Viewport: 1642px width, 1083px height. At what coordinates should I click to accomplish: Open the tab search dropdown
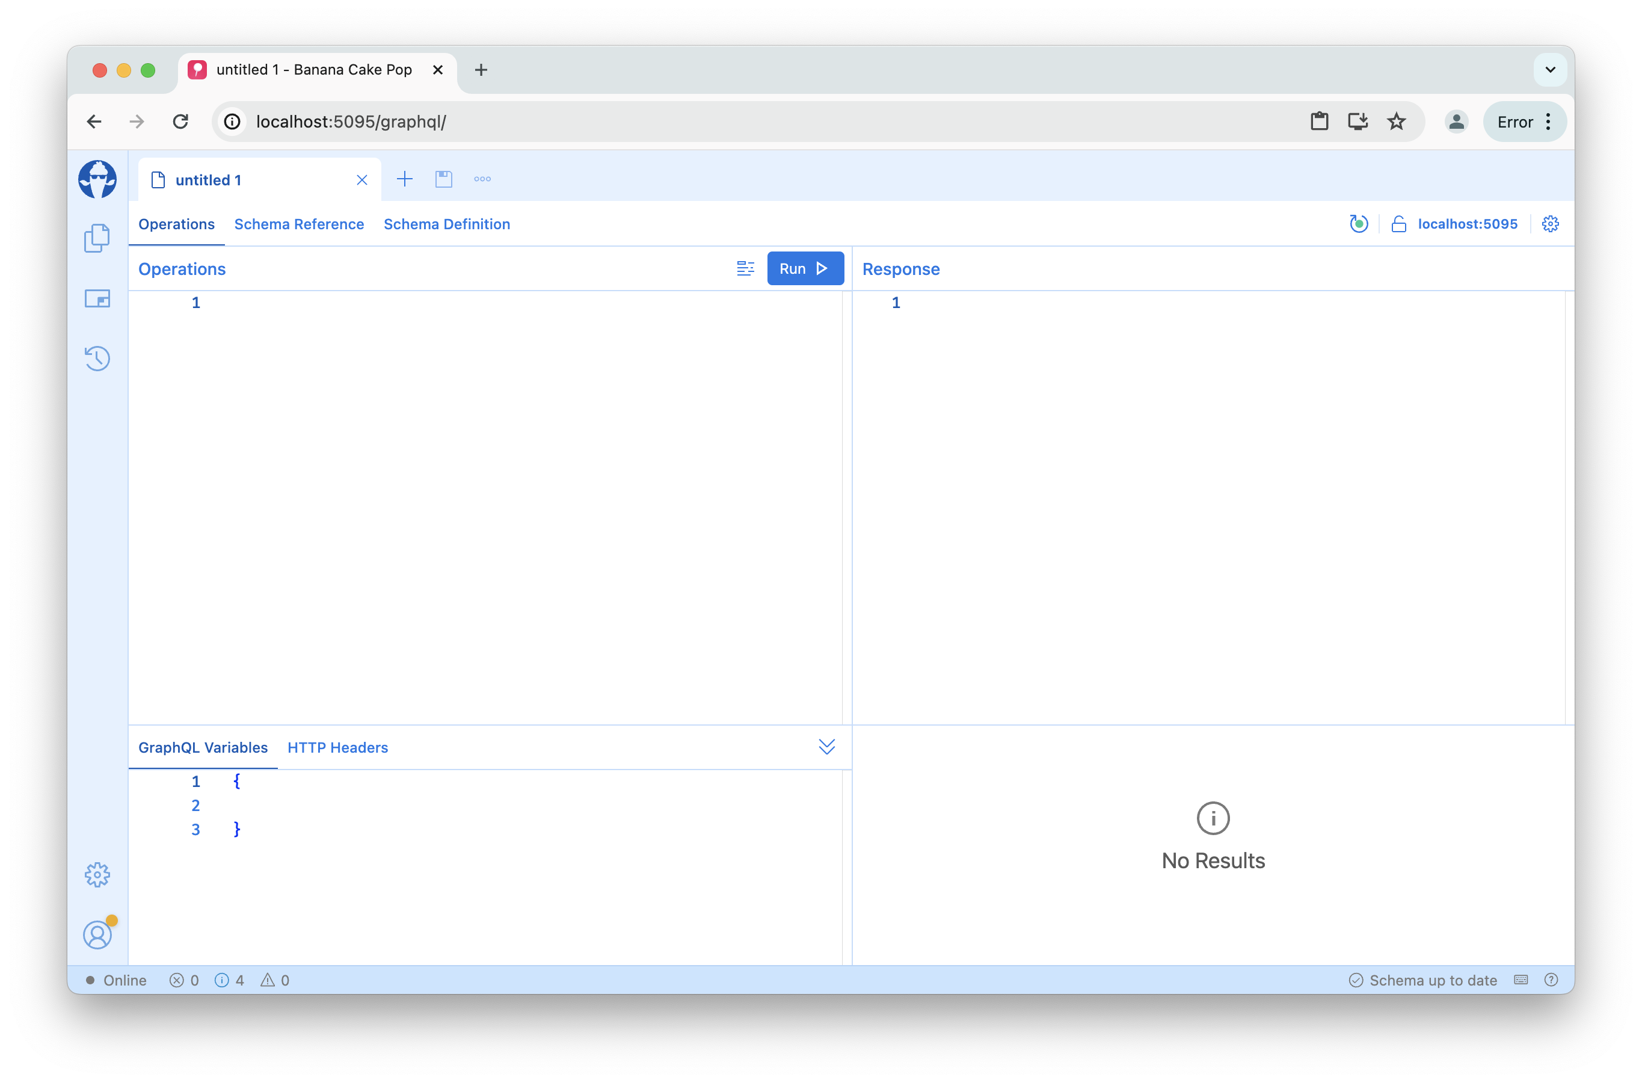(x=1549, y=70)
